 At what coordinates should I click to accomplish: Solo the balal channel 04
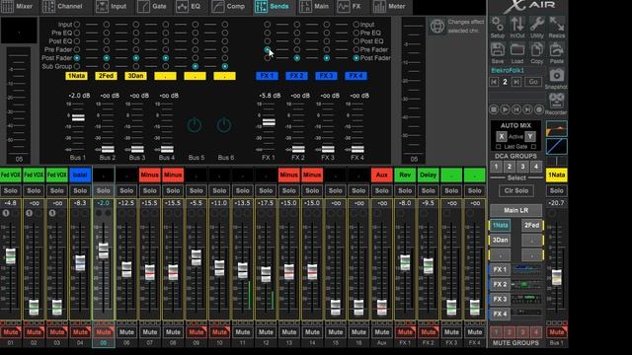[x=80, y=190]
